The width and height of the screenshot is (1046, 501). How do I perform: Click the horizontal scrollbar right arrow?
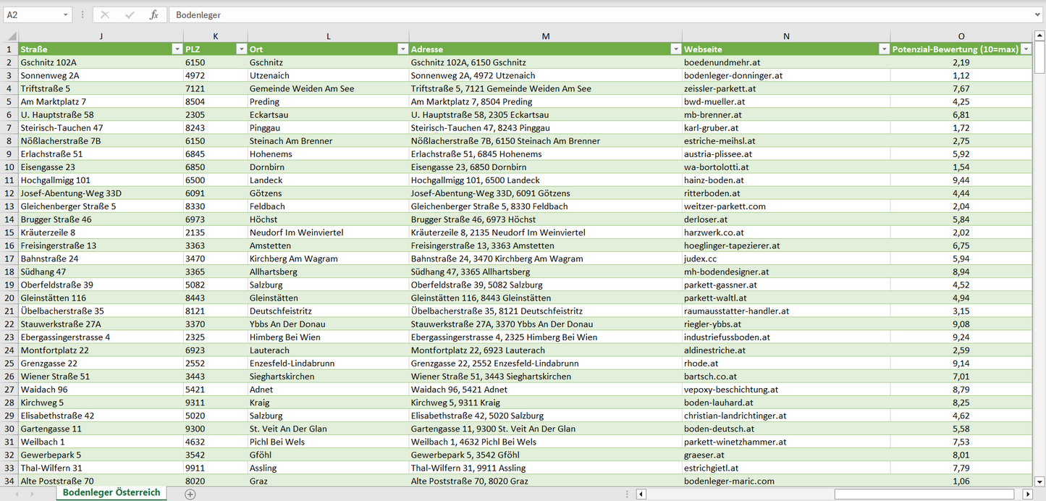point(1027,494)
